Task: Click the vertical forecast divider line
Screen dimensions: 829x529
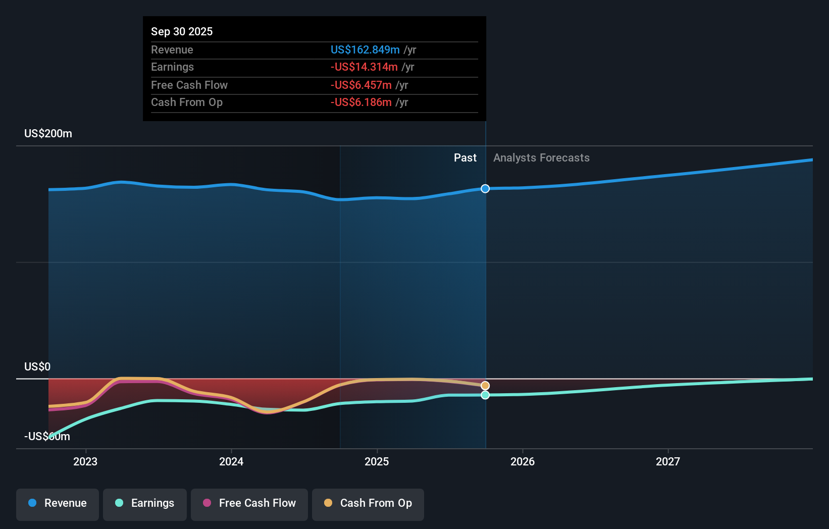Action: tap(485, 278)
